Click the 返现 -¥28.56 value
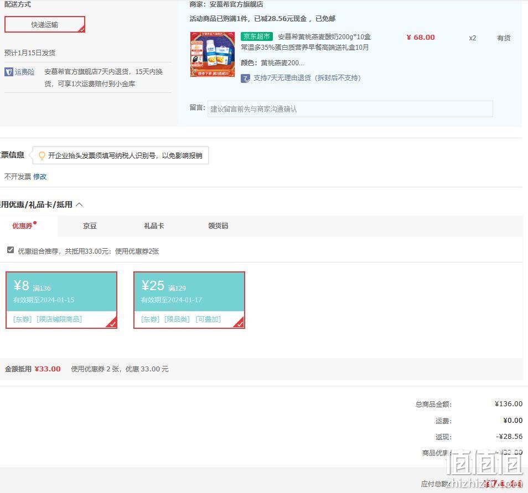 tap(509, 436)
